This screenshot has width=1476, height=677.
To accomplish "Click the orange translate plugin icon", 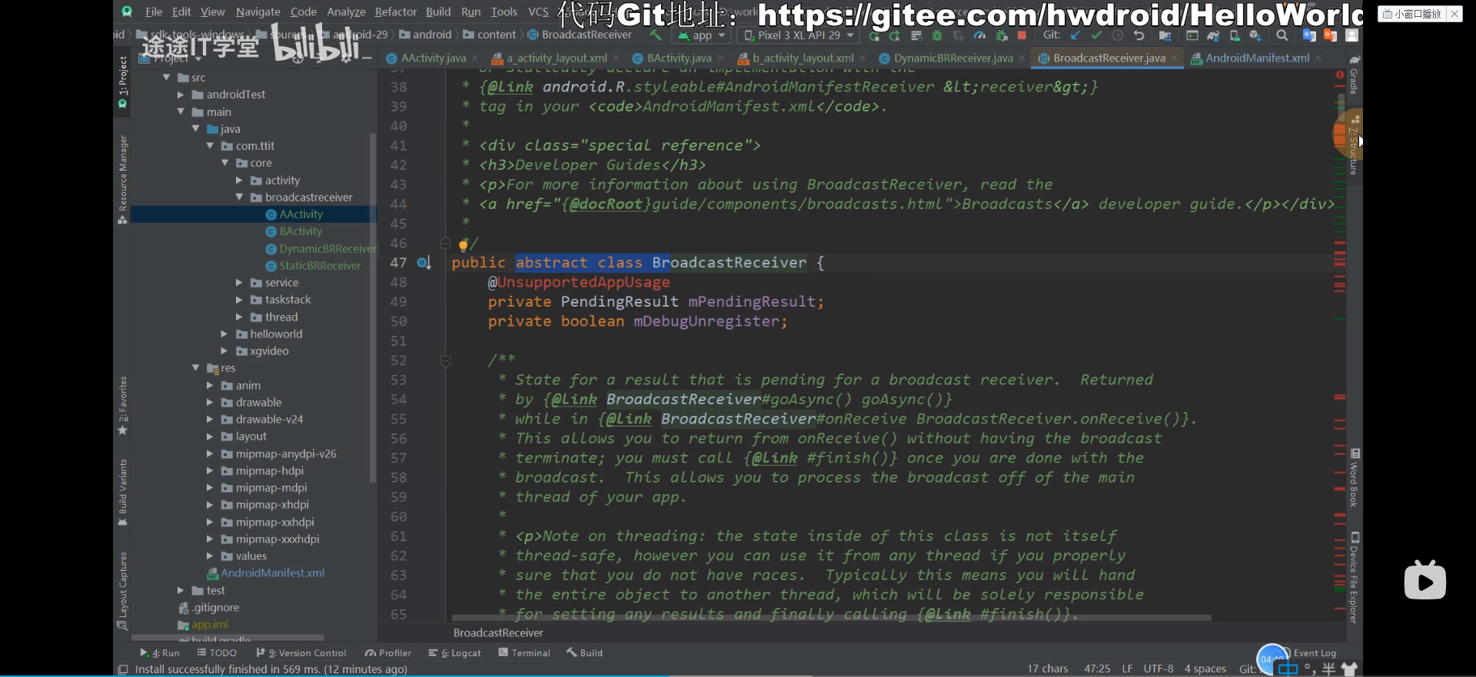I will pyautogui.click(x=1330, y=35).
